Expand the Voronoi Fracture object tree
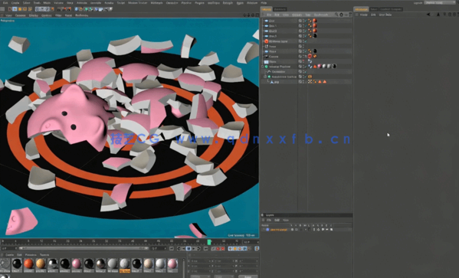Viewport: 459px width, 278px height. pos(262,67)
